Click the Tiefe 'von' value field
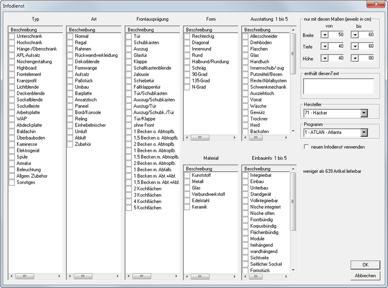The height and width of the screenshot is (288, 388). (336, 46)
